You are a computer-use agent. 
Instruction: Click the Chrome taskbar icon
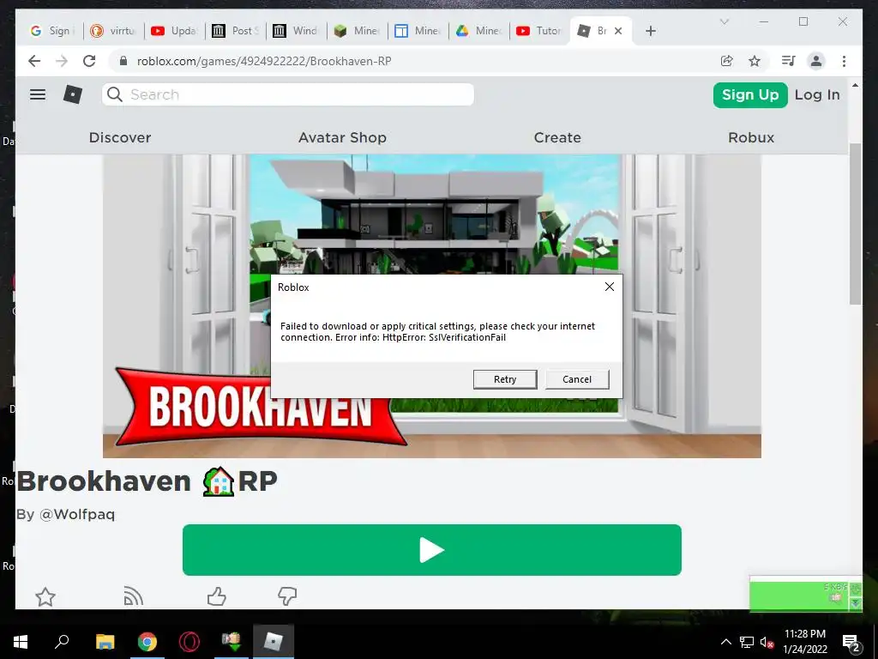[x=147, y=642]
